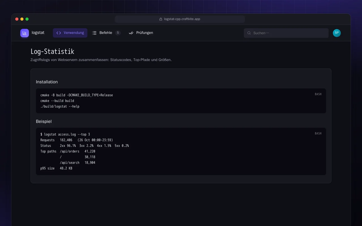
Task: Click the double-checkmark icon beside Prüfungen
Action: tap(131, 33)
